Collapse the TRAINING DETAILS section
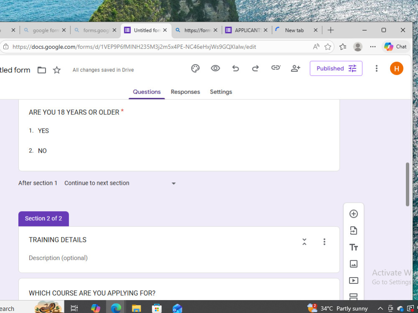 [x=304, y=242]
